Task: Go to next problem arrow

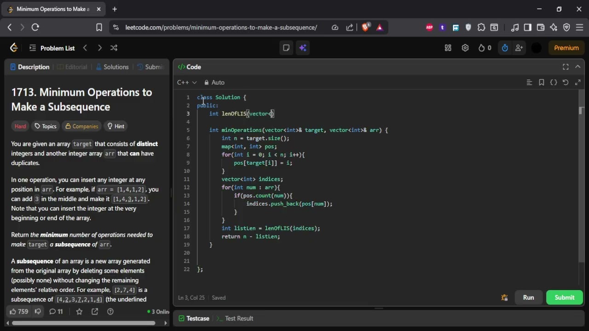Action: [x=99, y=48]
